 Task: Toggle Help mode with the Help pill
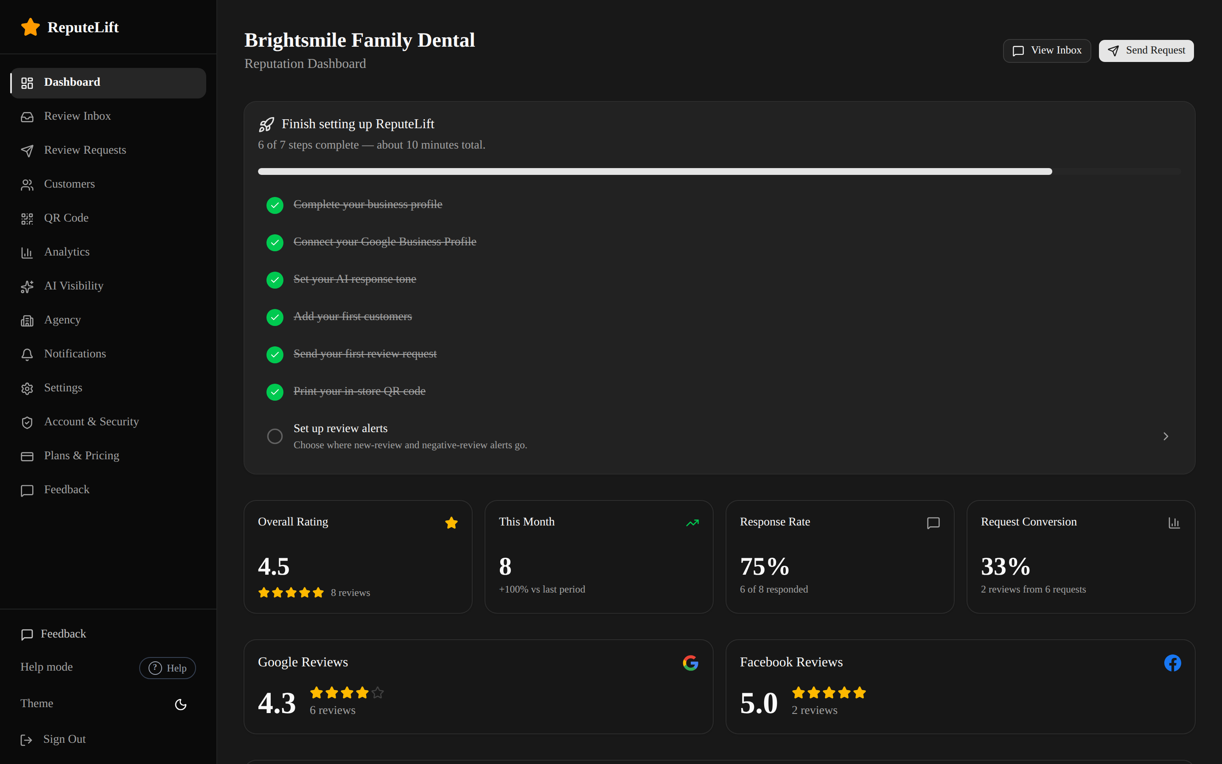167,668
